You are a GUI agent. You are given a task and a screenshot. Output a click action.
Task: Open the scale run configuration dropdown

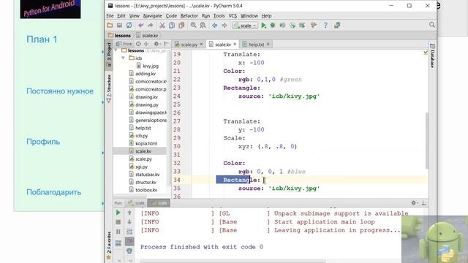tap(245, 26)
